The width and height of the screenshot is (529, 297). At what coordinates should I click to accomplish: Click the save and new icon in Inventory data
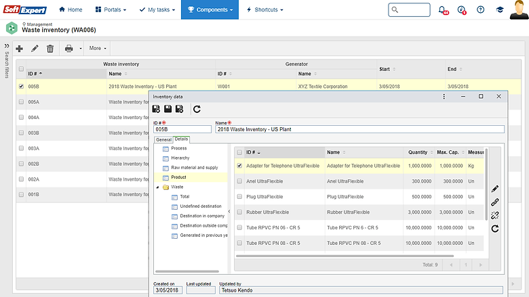coord(156,109)
